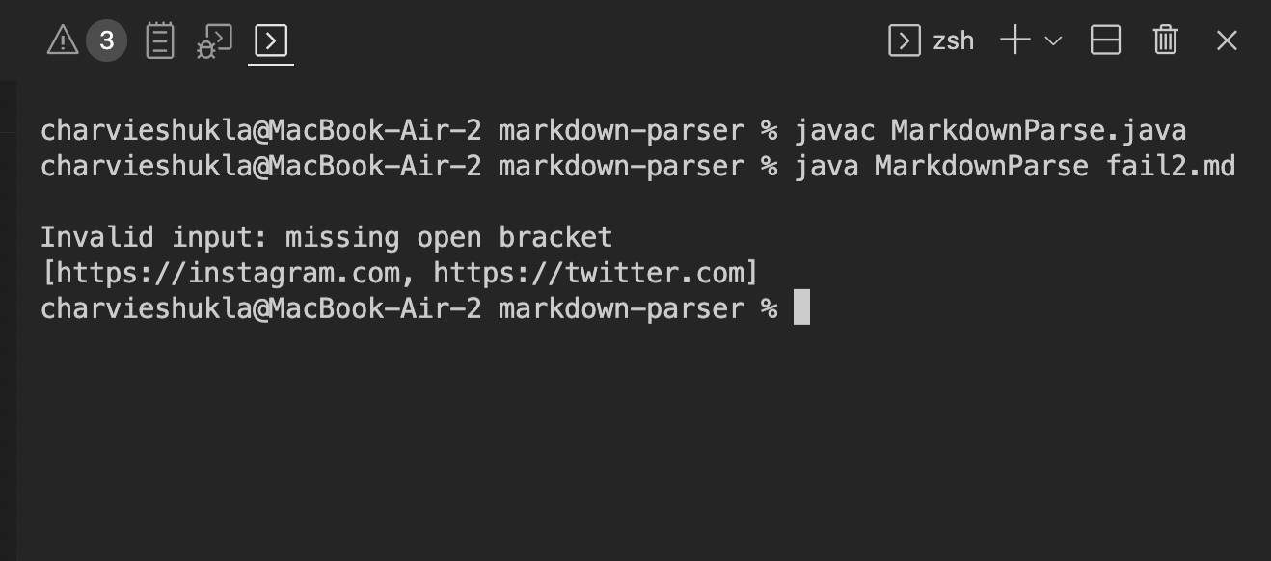Expand the launch profile dropdown chevron

(x=1053, y=40)
